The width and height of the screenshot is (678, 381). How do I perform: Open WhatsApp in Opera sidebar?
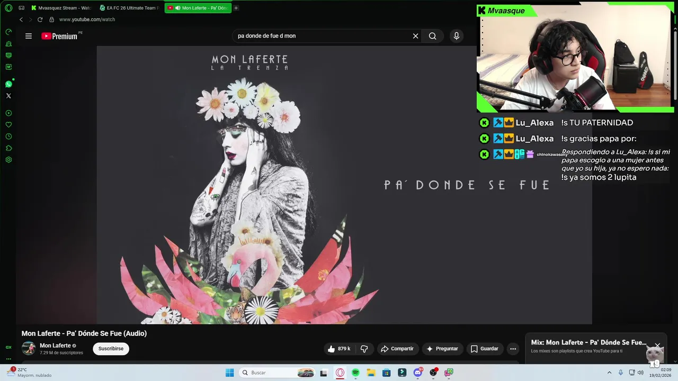click(8, 84)
